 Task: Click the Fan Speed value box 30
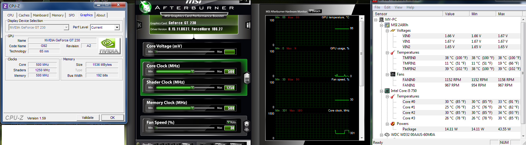[x=230, y=128]
